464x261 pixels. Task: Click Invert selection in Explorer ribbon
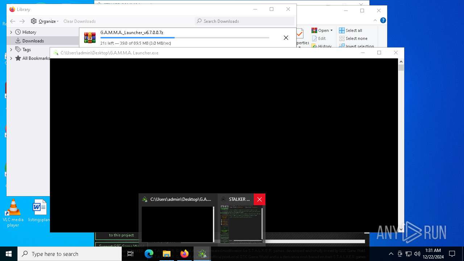(357, 46)
